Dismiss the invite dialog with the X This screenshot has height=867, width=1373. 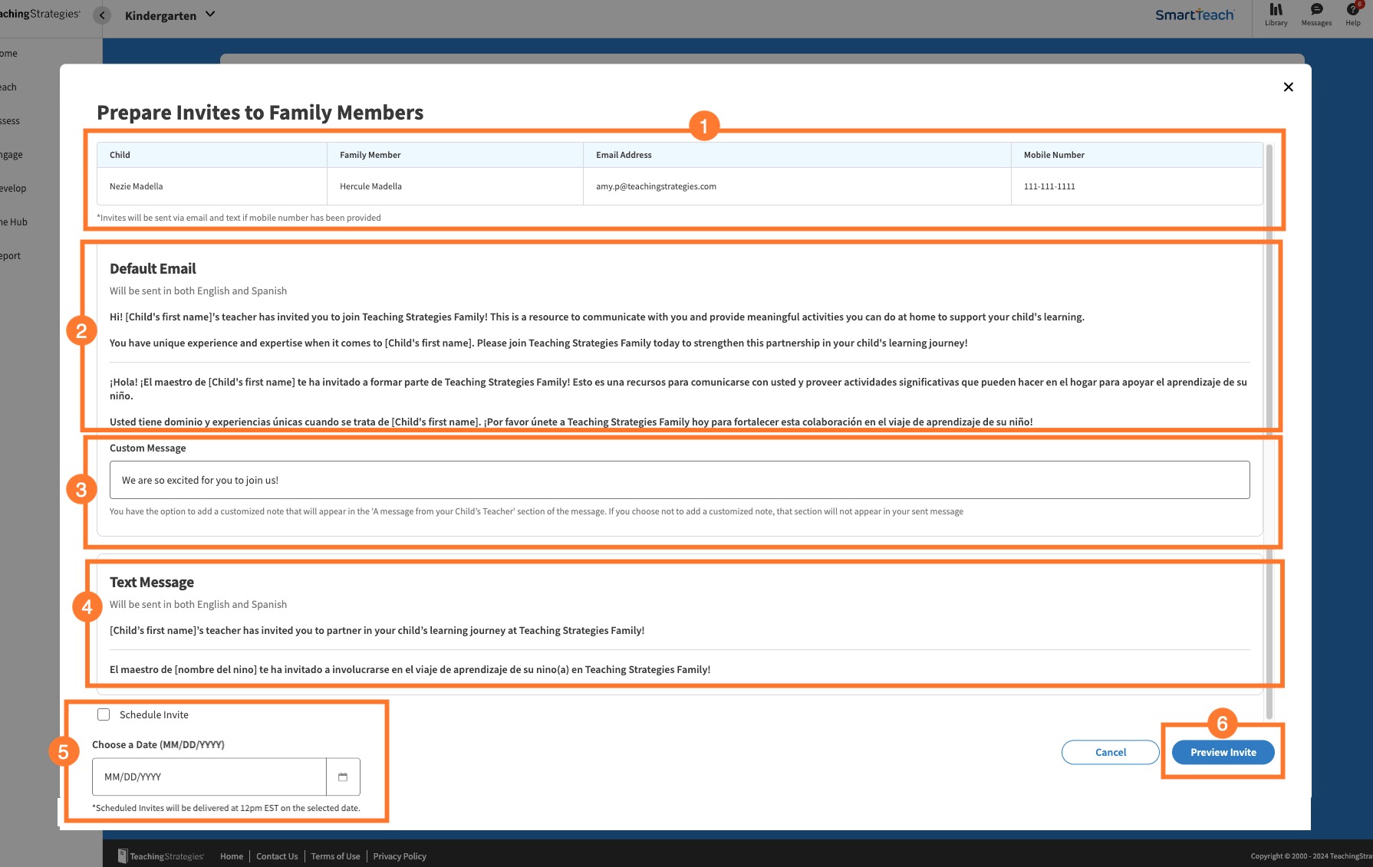point(1288,87)
